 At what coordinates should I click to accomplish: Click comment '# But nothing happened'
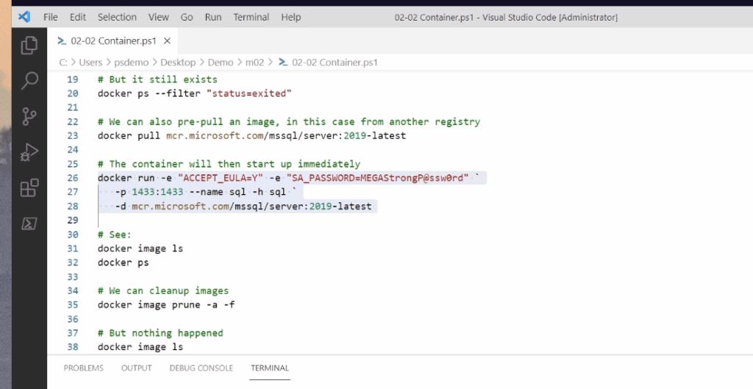pos(160,333)
